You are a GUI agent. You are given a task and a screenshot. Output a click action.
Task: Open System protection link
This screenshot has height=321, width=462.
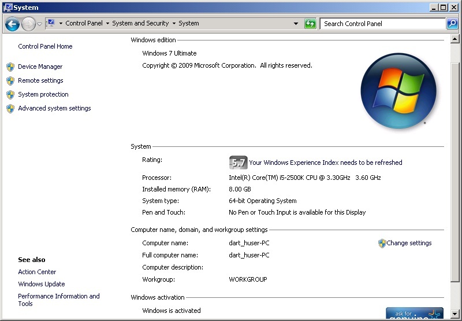(43, 94)
